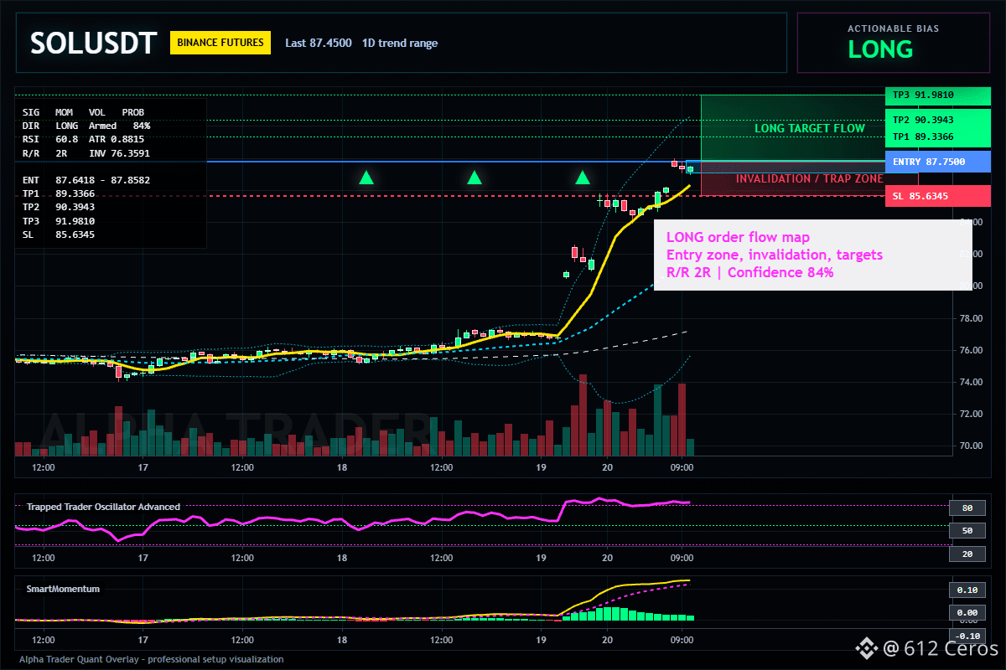Click the 1D trend range label
The width and height of the screenshot is (1006, 670).
pos(400,43)
